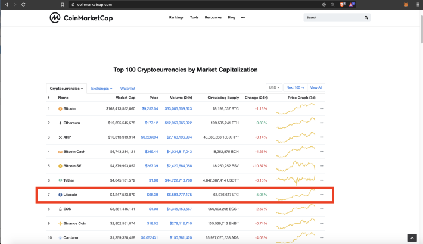Click Bitcoin SV's -10.37% change value

coord(260,166)
